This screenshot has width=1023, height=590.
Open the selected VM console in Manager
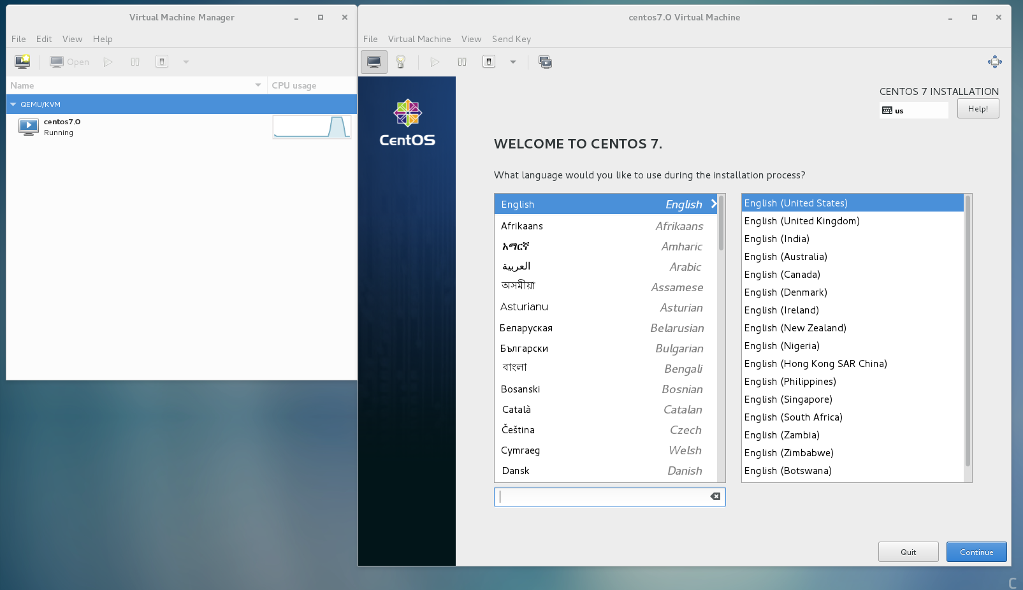tap(69, 62)
